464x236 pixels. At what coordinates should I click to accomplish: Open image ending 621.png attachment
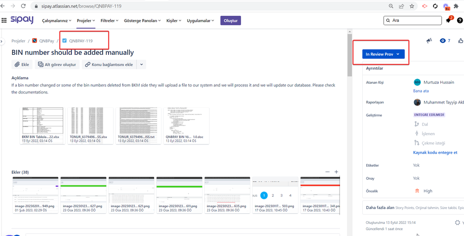point(131,195)
